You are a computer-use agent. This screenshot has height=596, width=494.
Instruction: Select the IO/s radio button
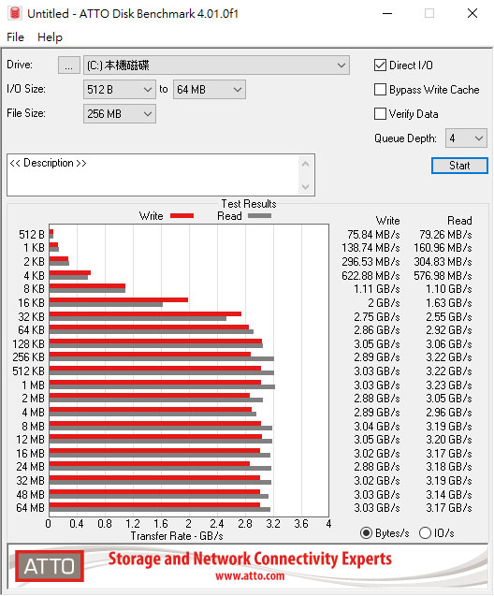coord(425,533)
